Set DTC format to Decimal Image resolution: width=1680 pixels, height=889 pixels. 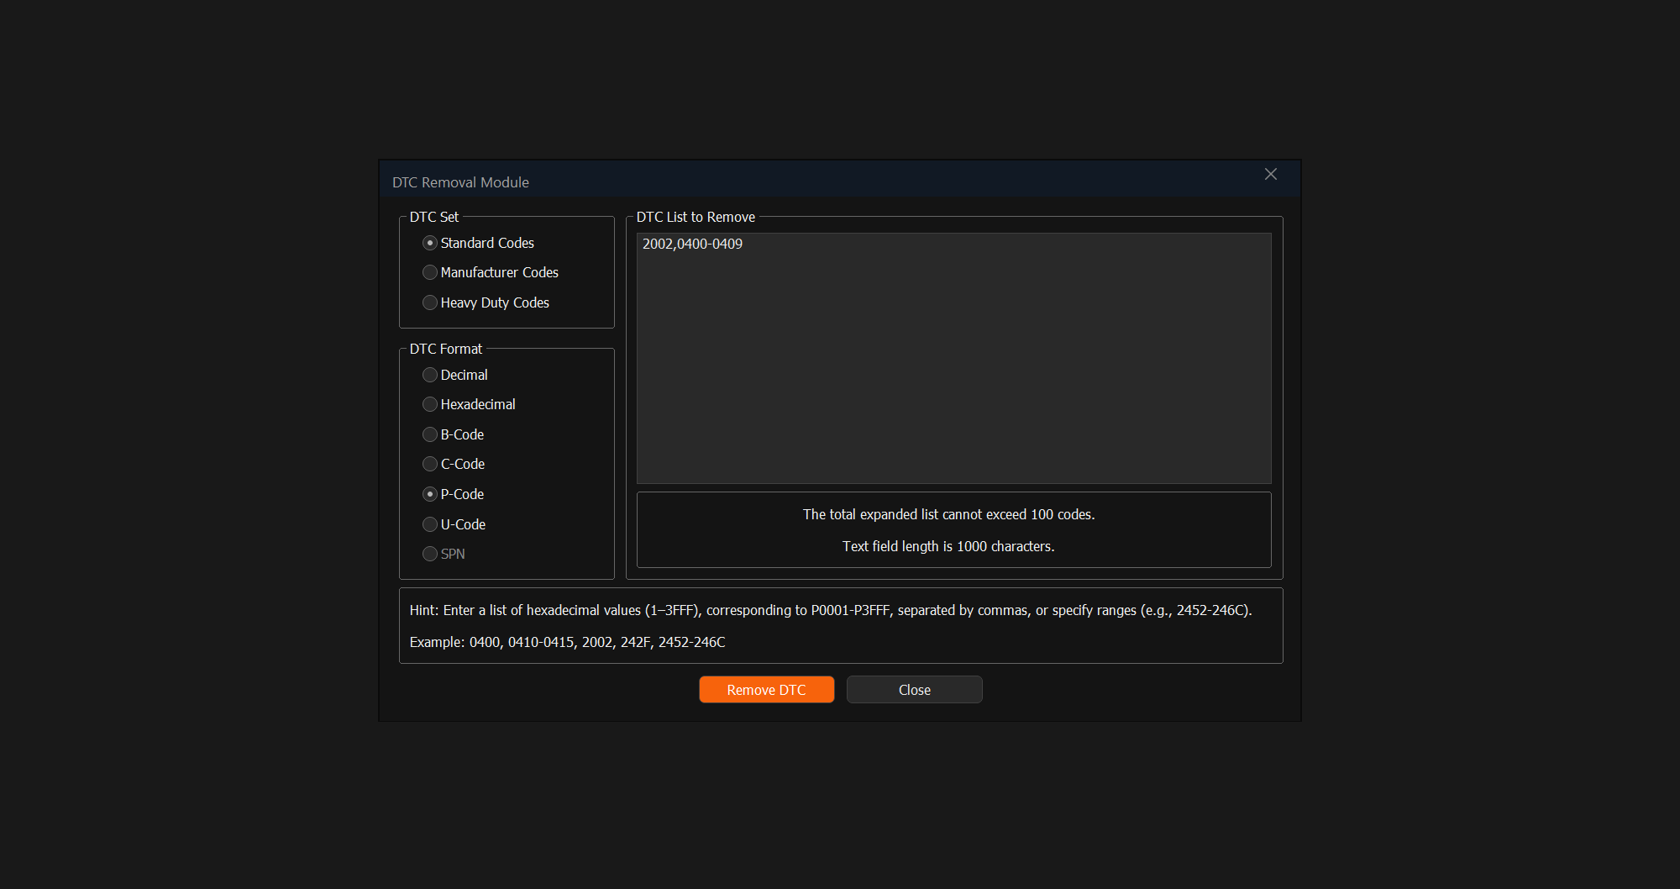point(430,375)
